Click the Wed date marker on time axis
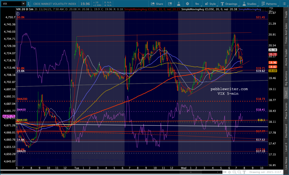This screenshot has height=175, width=289. (x=183, y=168)
